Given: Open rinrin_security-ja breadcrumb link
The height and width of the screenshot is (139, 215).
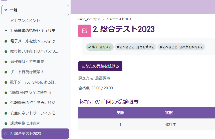Looking at the screenshot, I should click(x=89, y=19).
